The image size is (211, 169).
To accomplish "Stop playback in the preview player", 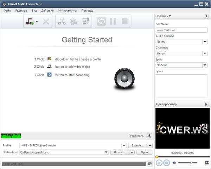I will click(167, 163).
